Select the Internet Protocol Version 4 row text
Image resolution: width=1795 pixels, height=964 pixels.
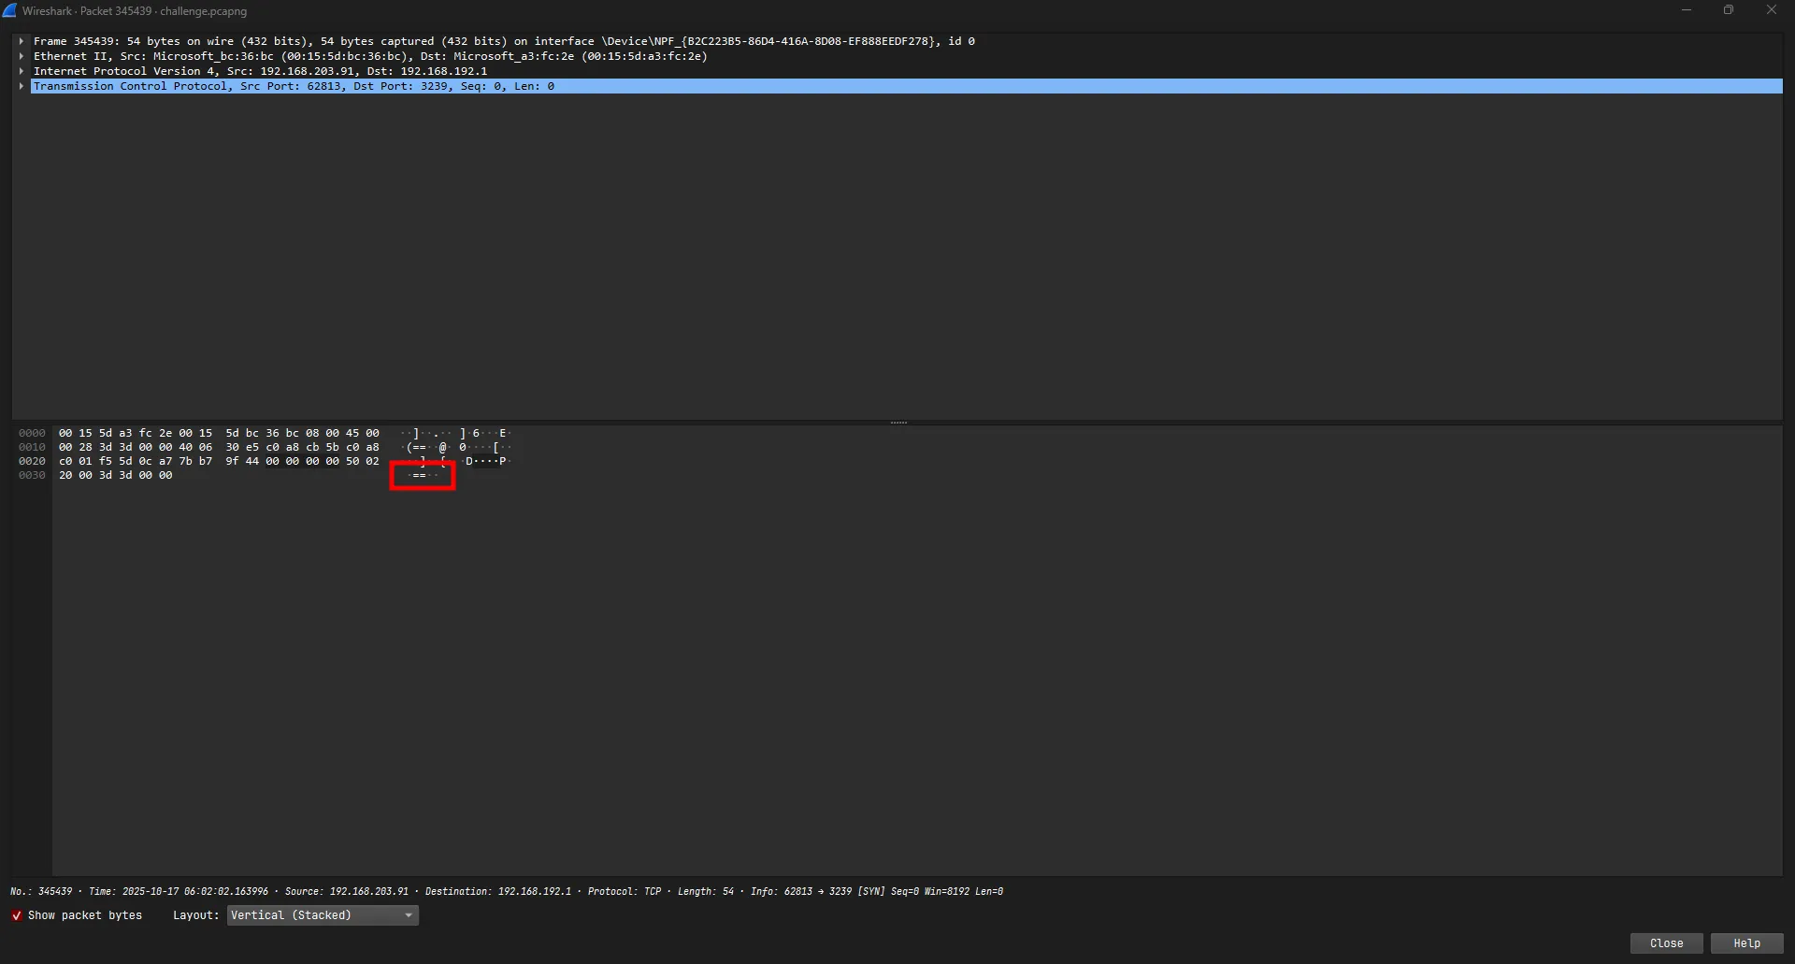[x=260, y=71]
